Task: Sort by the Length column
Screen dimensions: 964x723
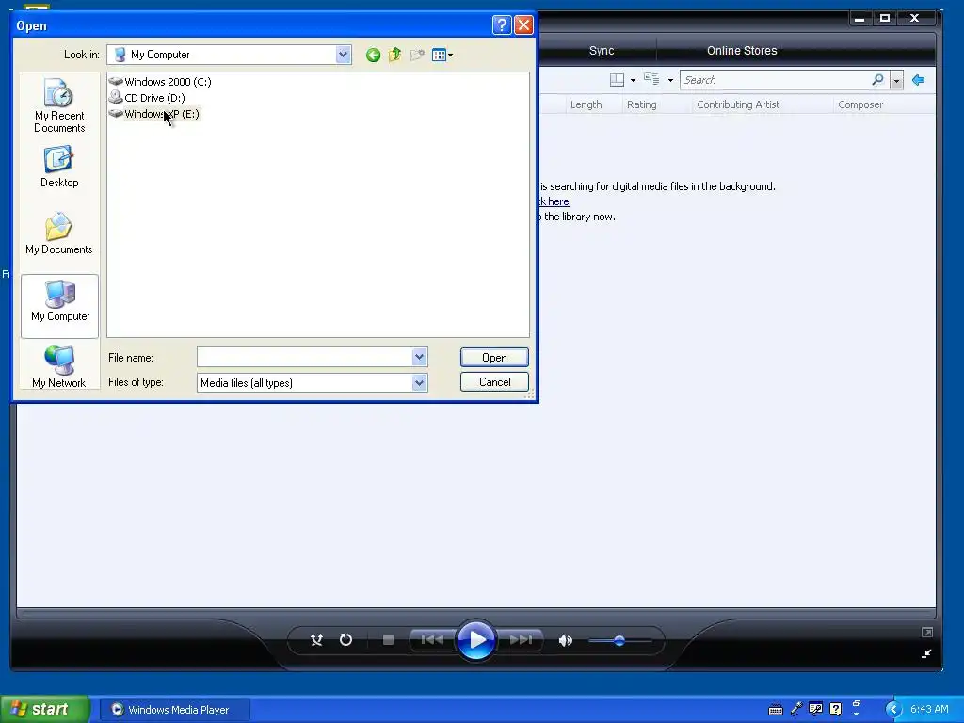Action: point(586,104)
